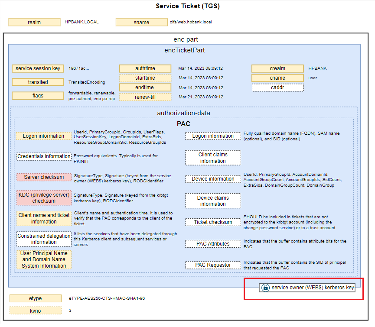Image resolution: width=375 pixels, height=327 pixels.
Task: Click the red Server checksum box
Action: coord(44,177)
